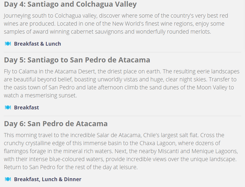Click the Colchagua valley description paragraph
Image resolution: width=245 pixels, height=187 pixels.
click(116, 24)
